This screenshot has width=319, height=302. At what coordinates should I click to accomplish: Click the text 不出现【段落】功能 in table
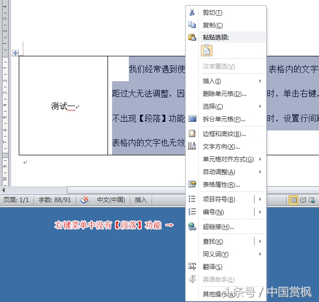coord(148,118)
